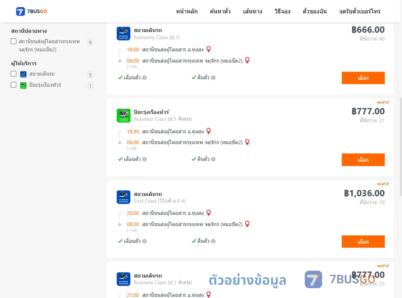Open map pin for 06:00 arrival on ฿777.00 card

248,142
